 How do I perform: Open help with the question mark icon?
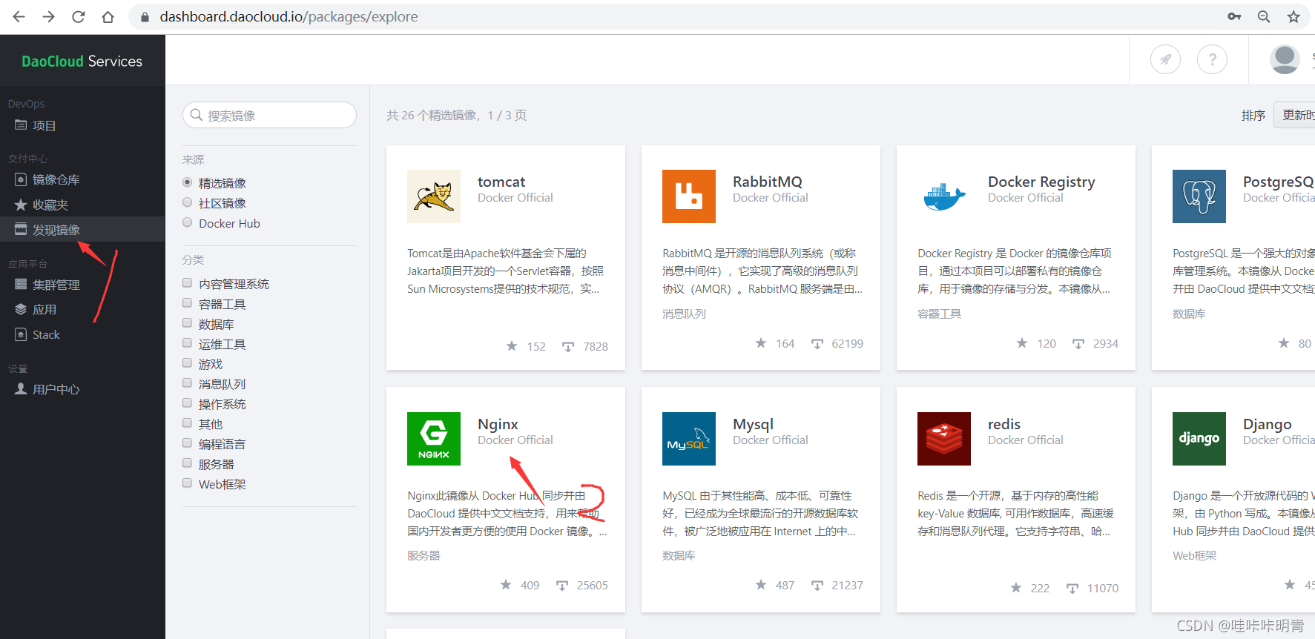tap(1212, 59)
